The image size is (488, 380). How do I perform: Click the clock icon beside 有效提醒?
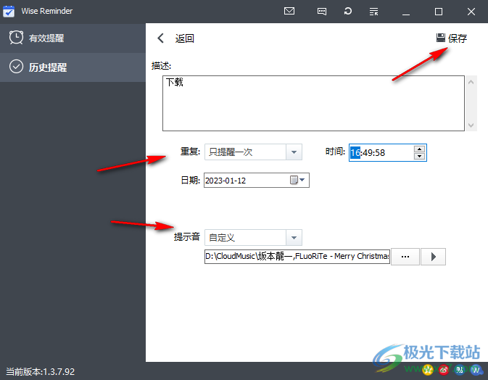(16, 38)
